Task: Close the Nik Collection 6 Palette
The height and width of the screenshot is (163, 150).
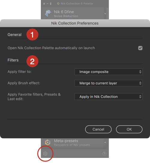Action: pyautogui.click(x=44, y=4)
